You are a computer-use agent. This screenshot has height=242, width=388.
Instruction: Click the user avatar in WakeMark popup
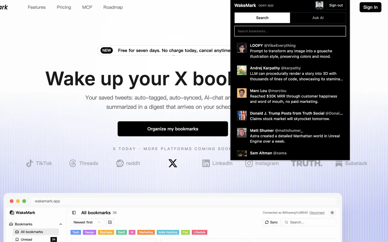pos(319,5)
